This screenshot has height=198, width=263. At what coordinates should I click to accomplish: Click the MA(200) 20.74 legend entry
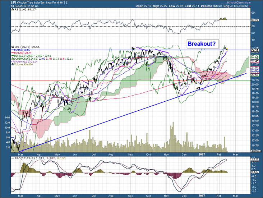click(x=23, y=53)
